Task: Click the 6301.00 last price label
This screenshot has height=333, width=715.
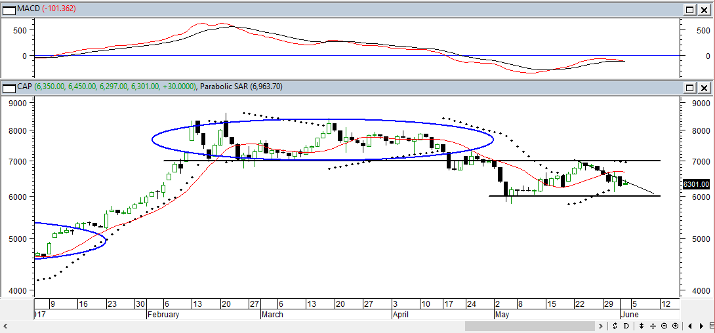Action: pyautogui.click(x=696, y=184)
